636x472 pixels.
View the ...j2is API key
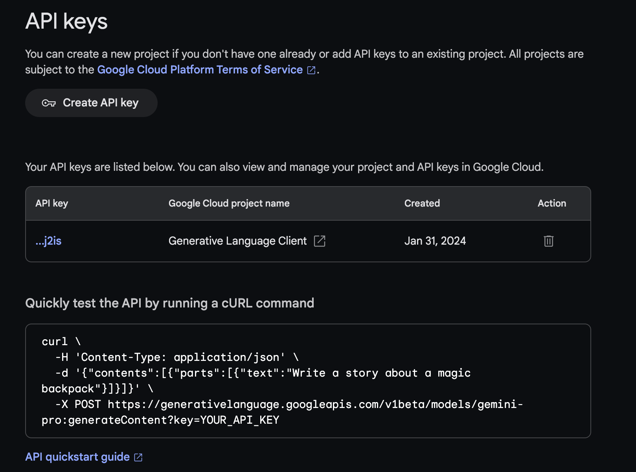pos(48,241)
